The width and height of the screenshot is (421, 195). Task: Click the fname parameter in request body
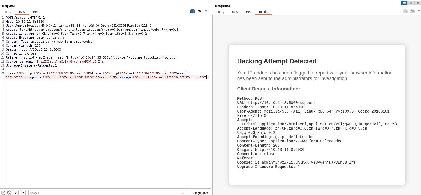coord(48,73)
